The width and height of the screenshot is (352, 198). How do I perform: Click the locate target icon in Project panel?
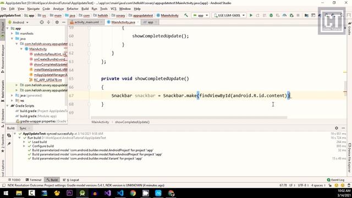tap(42, 22)
